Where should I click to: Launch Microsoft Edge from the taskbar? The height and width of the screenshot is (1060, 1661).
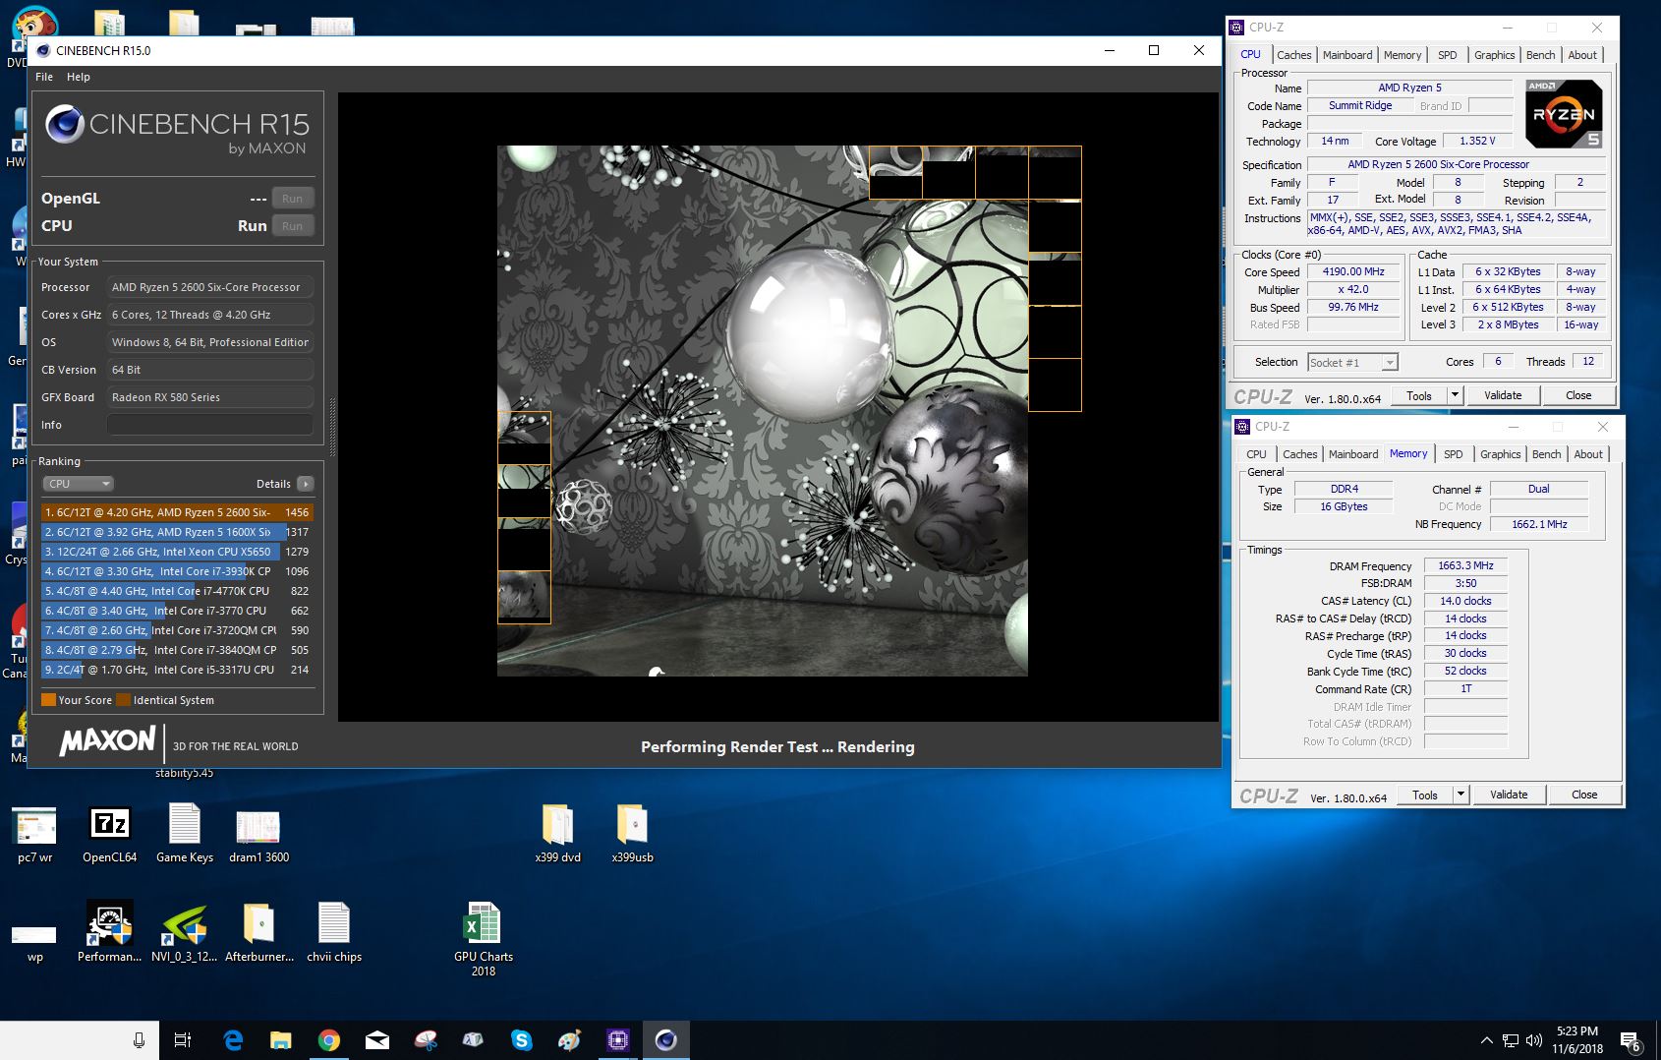coord(233,1040)
